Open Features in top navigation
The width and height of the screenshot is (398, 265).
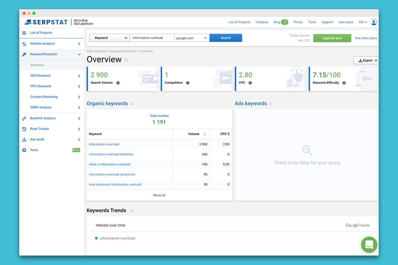click(262, 22)
